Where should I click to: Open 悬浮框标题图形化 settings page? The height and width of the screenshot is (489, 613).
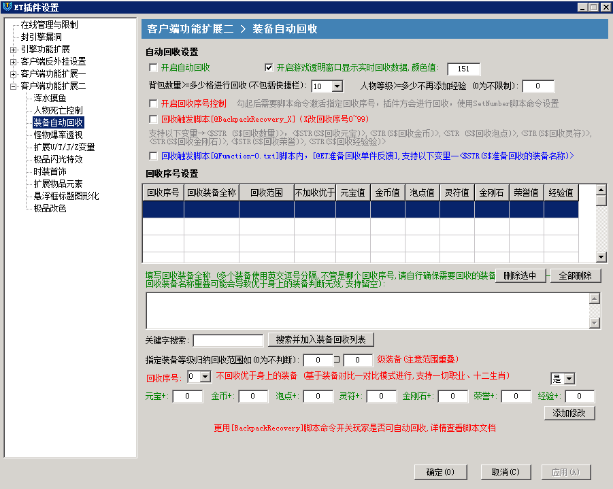[66, 196]
